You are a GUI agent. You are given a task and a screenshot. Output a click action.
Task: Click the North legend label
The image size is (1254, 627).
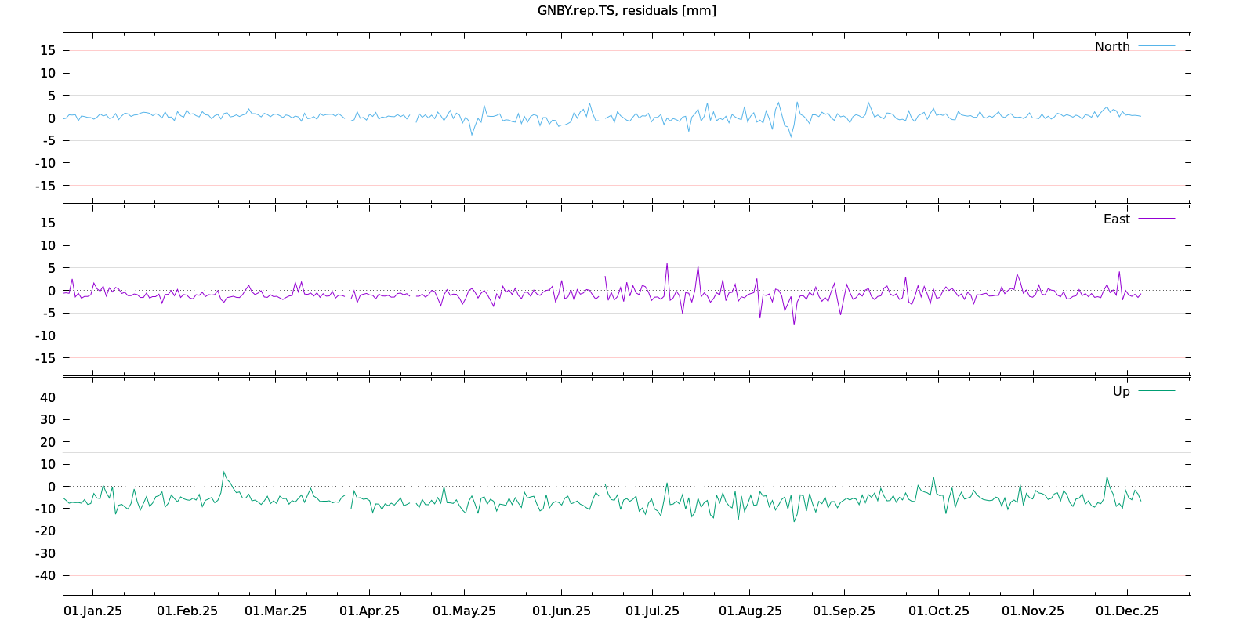tap(1112, 47)
